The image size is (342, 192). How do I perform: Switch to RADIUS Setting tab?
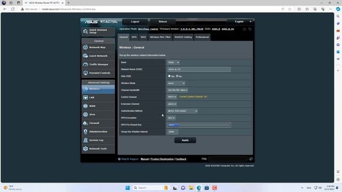183,37
